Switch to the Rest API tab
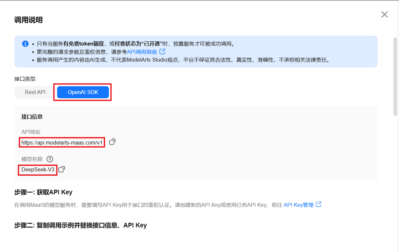Viewport: 399px width, 252px height. 35,92
